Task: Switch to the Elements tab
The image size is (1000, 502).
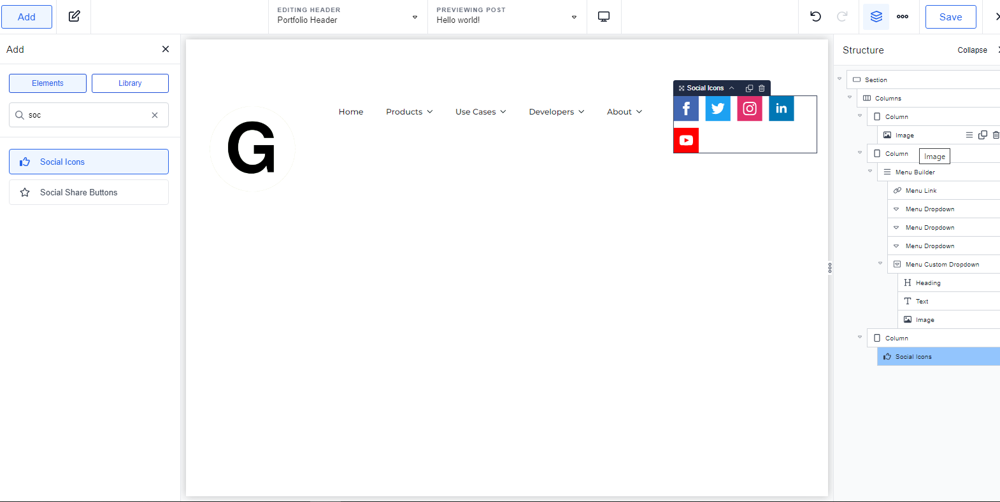Action: [48, 83]
